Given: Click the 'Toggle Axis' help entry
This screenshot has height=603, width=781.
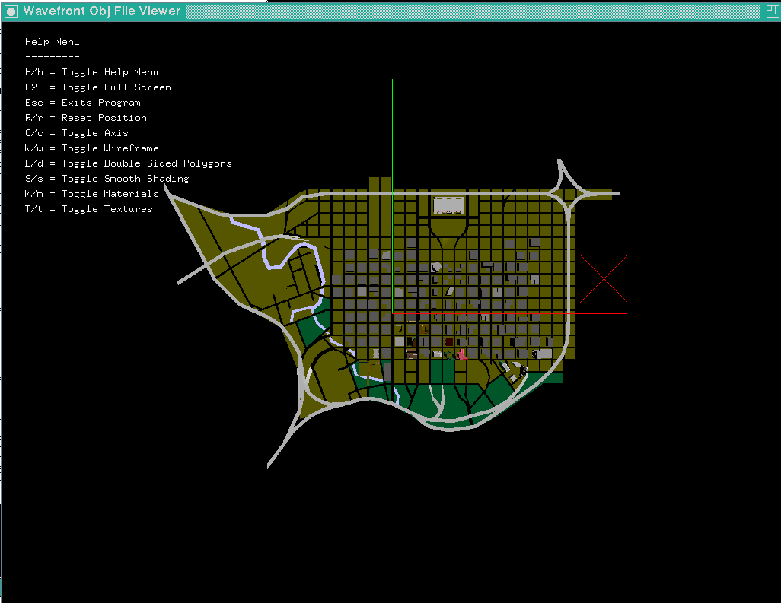Looking at the screenshot, I should [76, 133].
